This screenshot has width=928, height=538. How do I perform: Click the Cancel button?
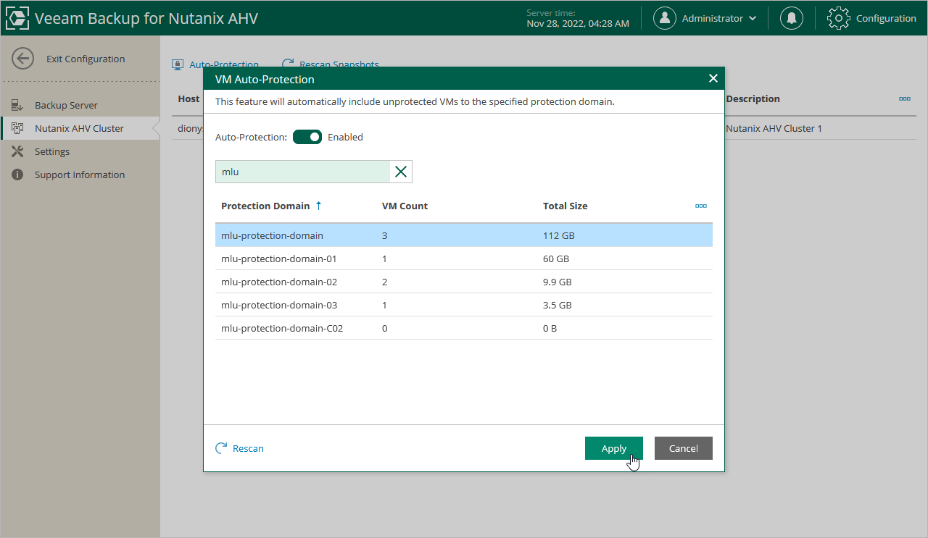[x=684, y=448]
